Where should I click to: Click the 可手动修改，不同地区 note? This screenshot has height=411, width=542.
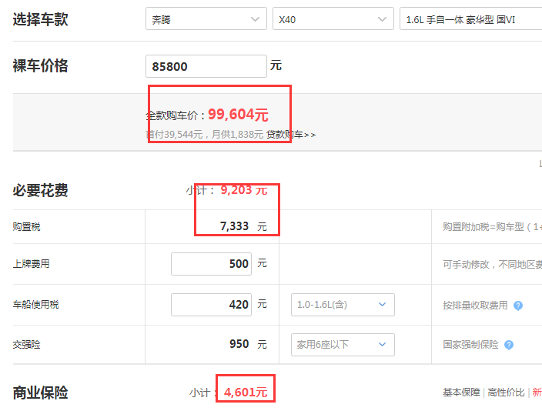tap(492, 265)
